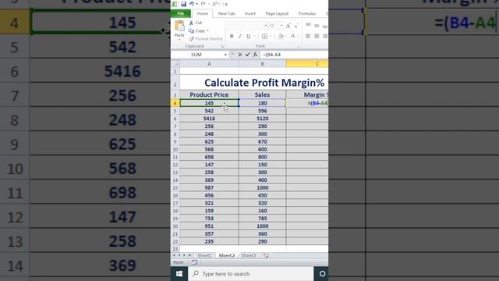Toggle Underline formatting

tap(248, 37)
